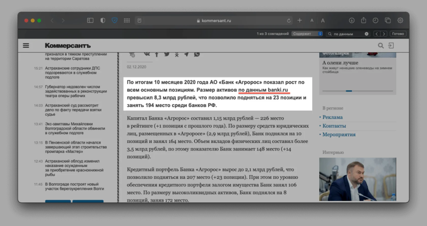Open blue shield extension icon
The width and height of the screenshot is (427, 226).
(115, 21)
